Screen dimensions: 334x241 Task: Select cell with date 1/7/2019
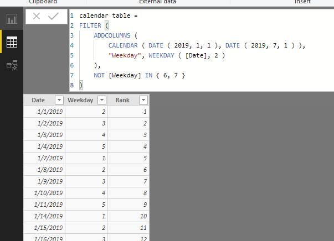[x=44, y=158]
